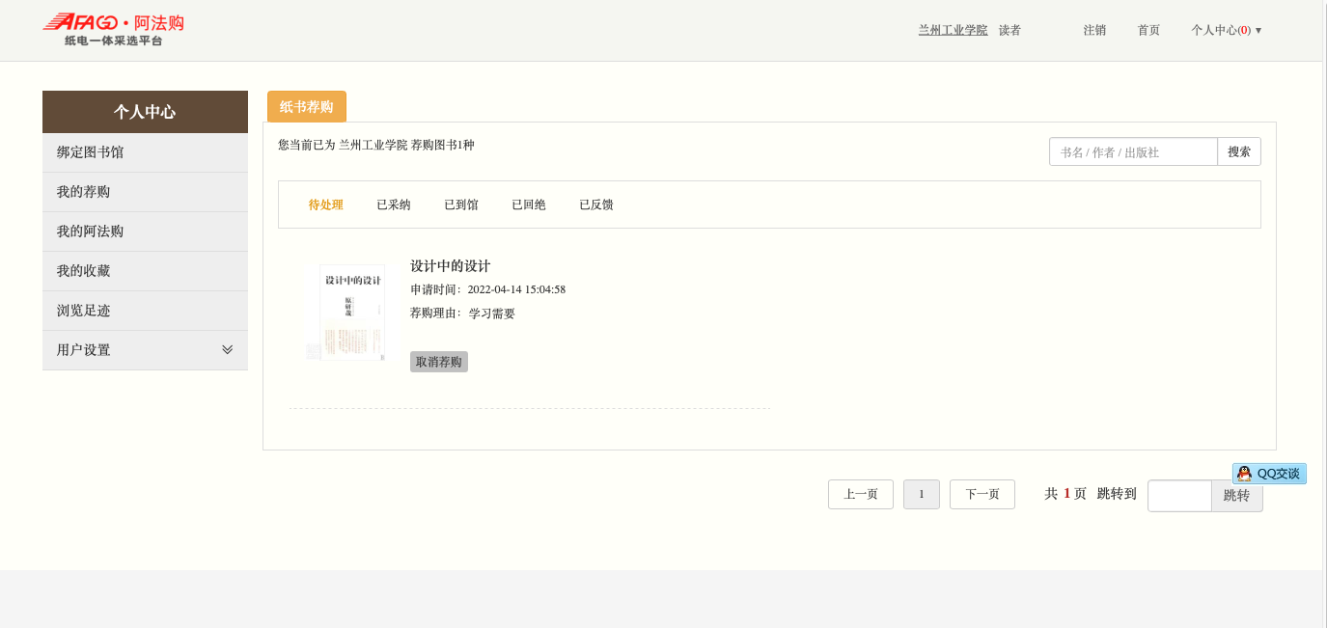Click the 搜索 search button
Image resolution: width=1327 pixels, height=628 pixels.
coord(1239,151)
